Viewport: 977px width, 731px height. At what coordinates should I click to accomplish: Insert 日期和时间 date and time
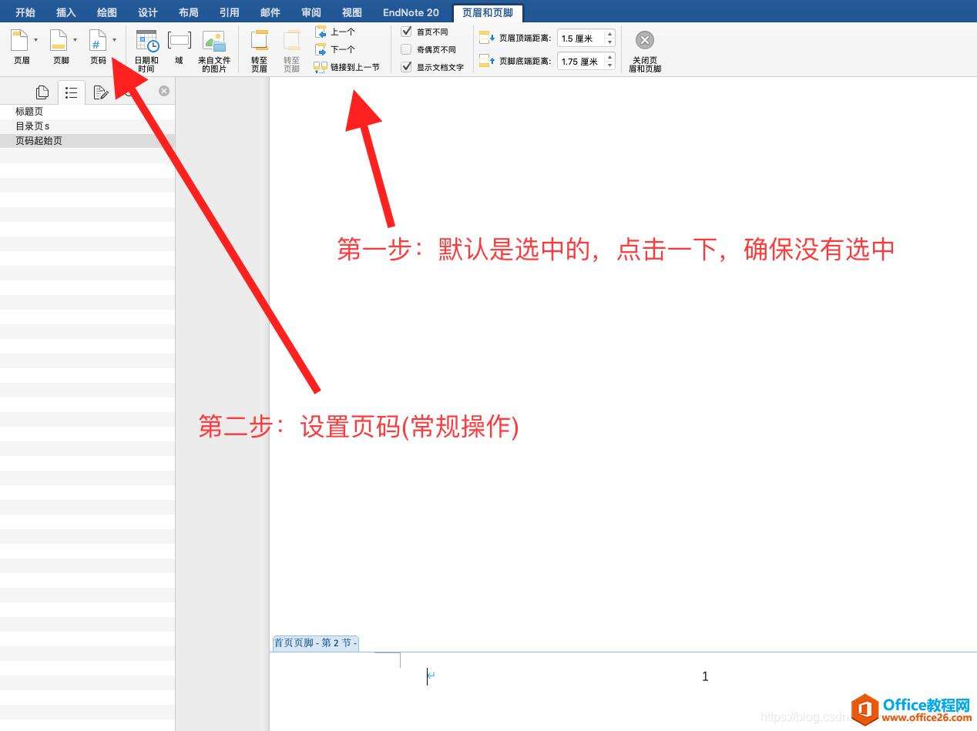tap(146, 52)
